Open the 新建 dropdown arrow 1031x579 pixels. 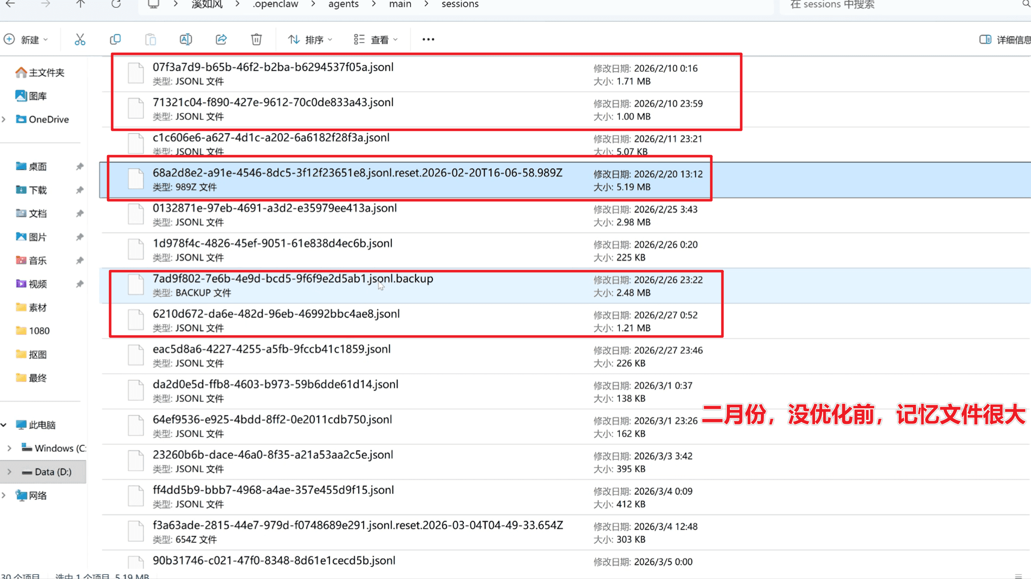tap(45, 39)
